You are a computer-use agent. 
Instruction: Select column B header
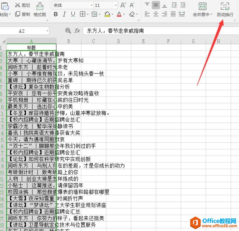point(69,41)
